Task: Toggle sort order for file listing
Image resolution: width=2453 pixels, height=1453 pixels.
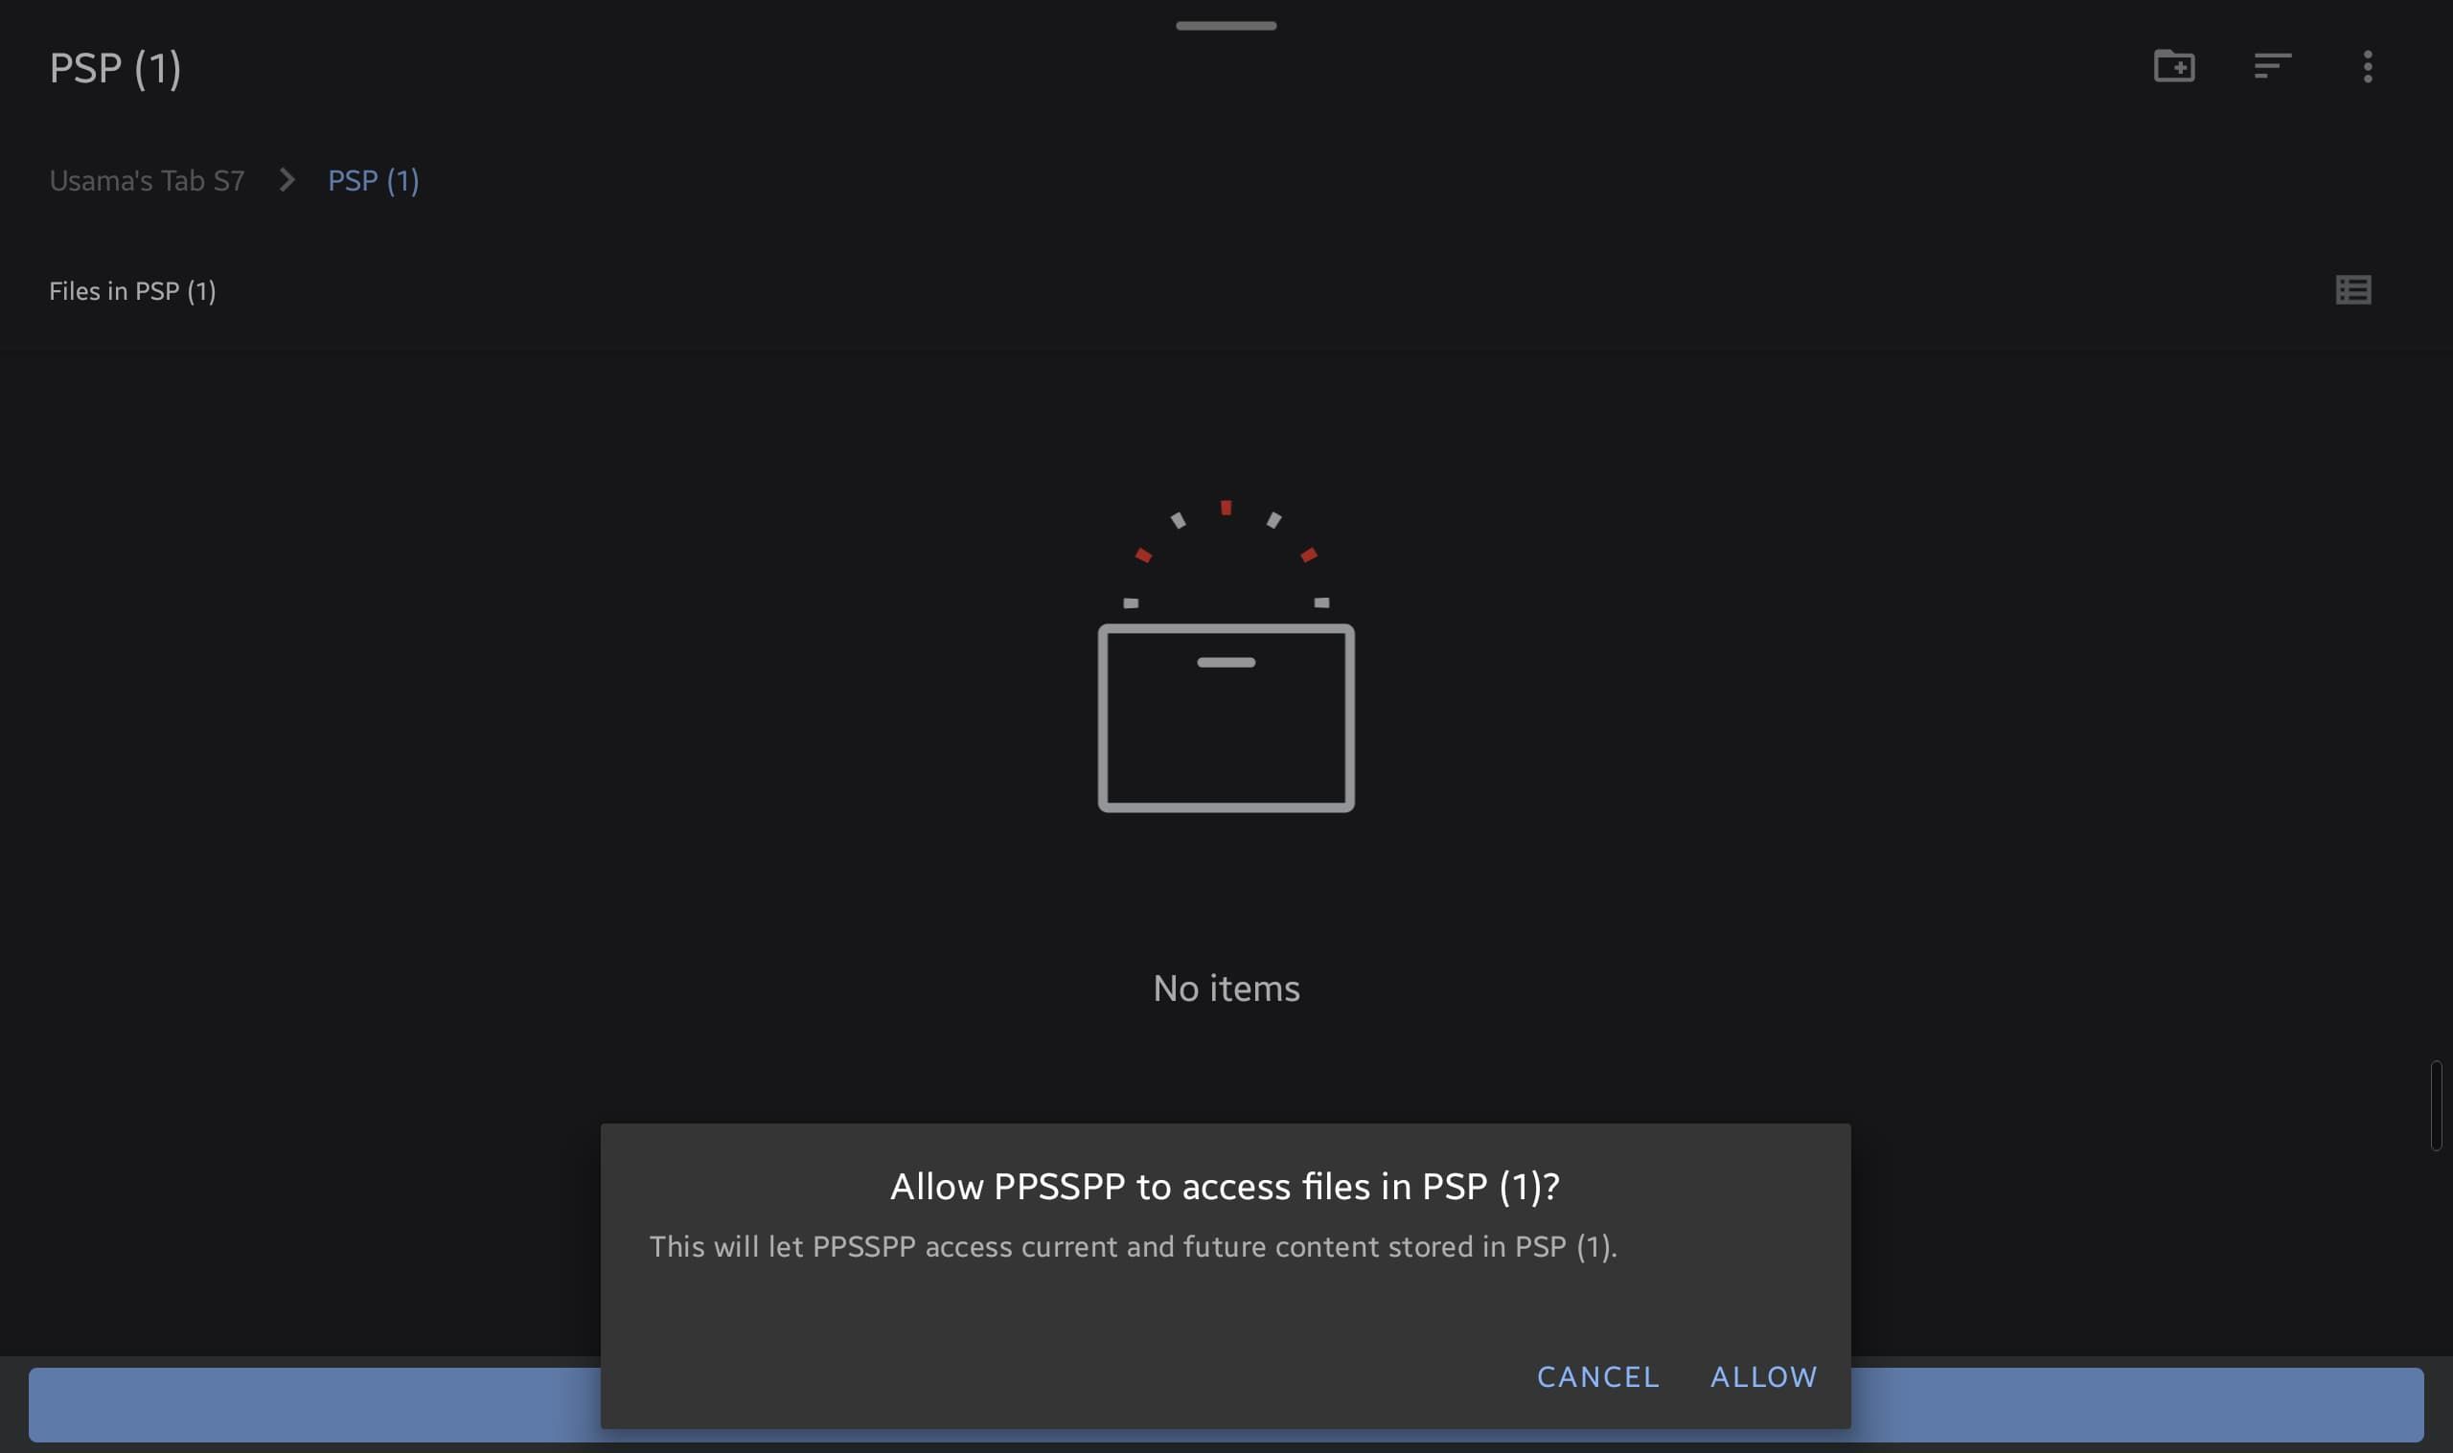Action: [2271, 64]
